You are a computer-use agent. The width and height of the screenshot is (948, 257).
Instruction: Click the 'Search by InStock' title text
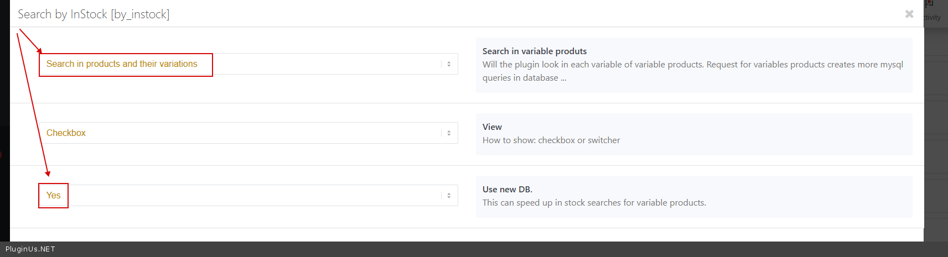[63, 14]
